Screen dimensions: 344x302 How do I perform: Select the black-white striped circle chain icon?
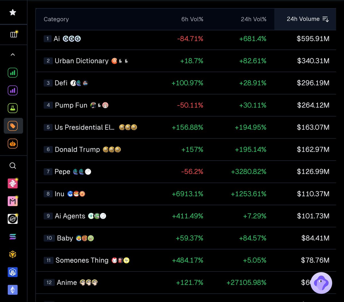[13, 219]
